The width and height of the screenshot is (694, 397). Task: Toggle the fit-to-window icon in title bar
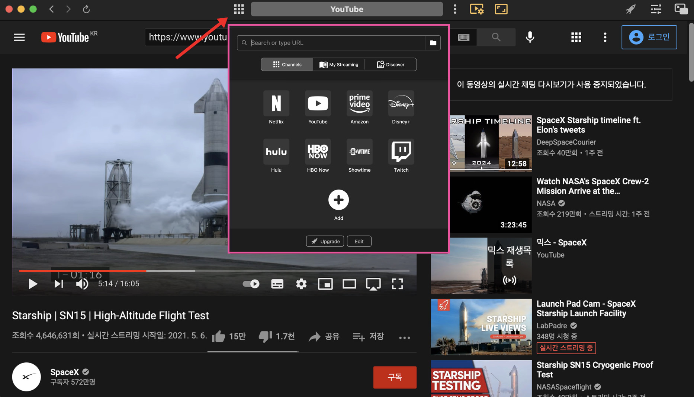tap(501, 9)
